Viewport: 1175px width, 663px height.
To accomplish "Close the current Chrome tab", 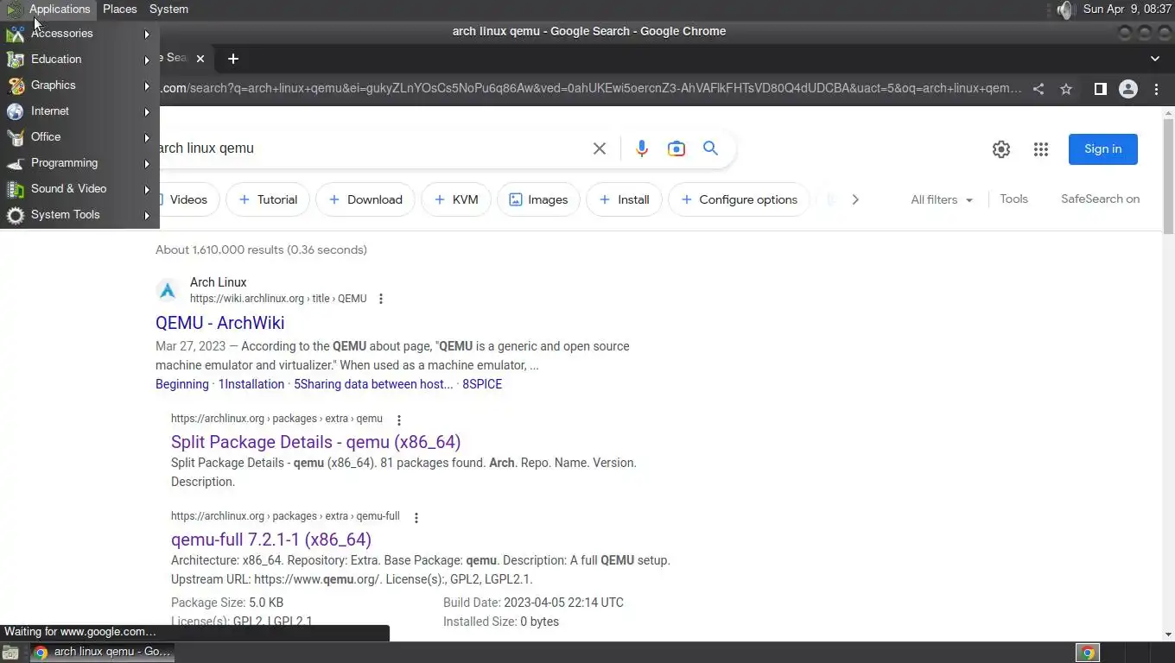I will click(x=200, y=59).
